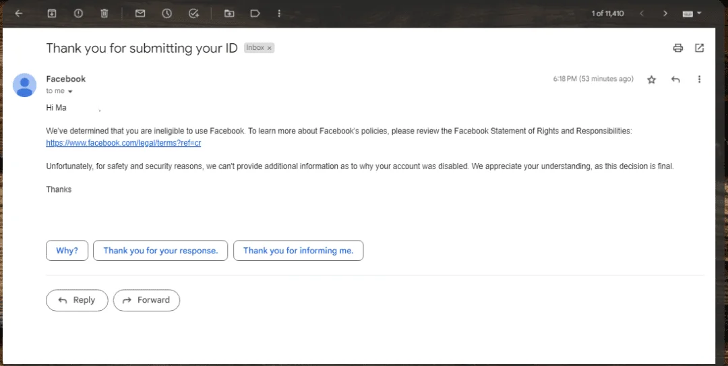Click the Inbox label chip

click(259, 48)
